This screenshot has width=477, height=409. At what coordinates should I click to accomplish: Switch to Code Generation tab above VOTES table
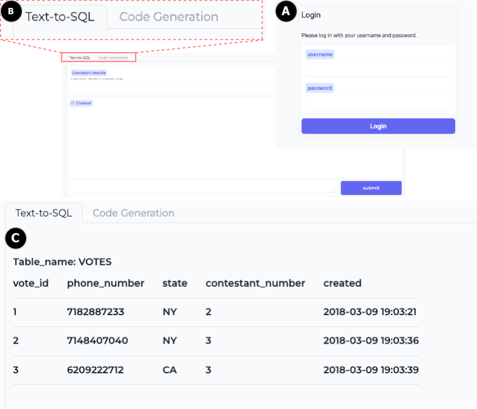pyautogui.click(x=133, y=213)
